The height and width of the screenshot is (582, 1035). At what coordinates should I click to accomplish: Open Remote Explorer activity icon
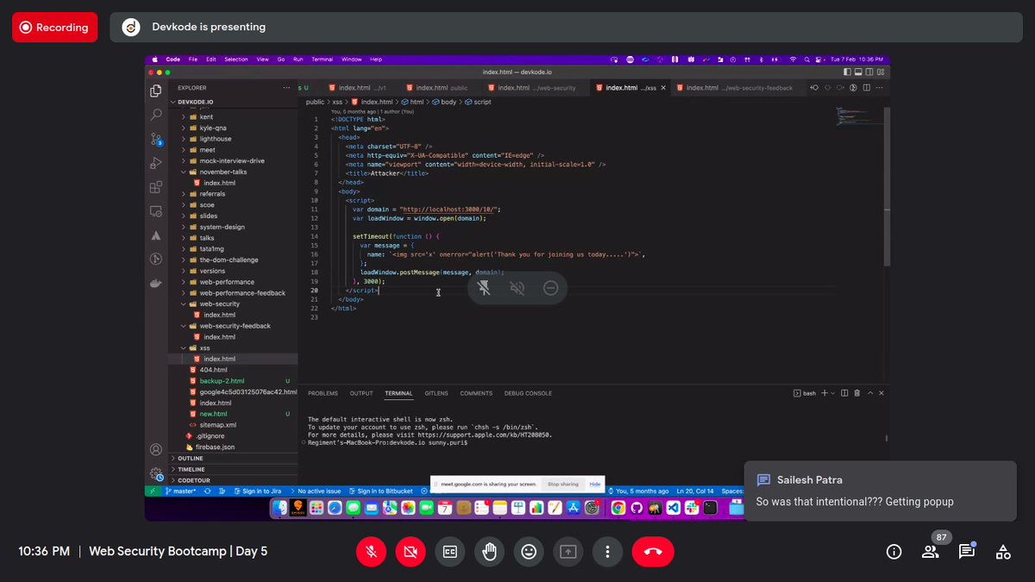(x=156, y=211)
